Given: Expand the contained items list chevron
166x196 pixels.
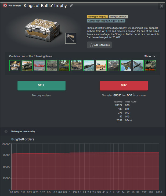Looking at the screenshot, I should pyautogui.click(x=154, y=56).
